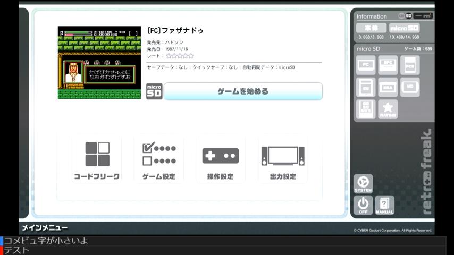The image size is (454, 255).
Task: Select the PCE card filter icon
Action: click(410, 65)
